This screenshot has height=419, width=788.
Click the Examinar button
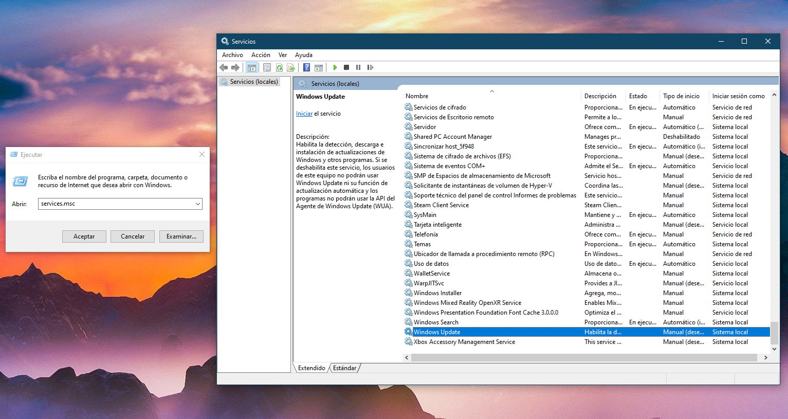pyautogui.click(x=181, y=236)
